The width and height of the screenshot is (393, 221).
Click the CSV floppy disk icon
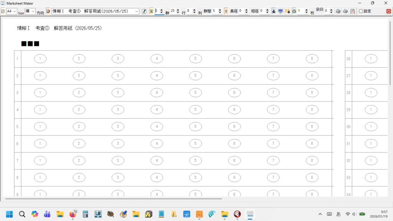click(x=352, y=11)
